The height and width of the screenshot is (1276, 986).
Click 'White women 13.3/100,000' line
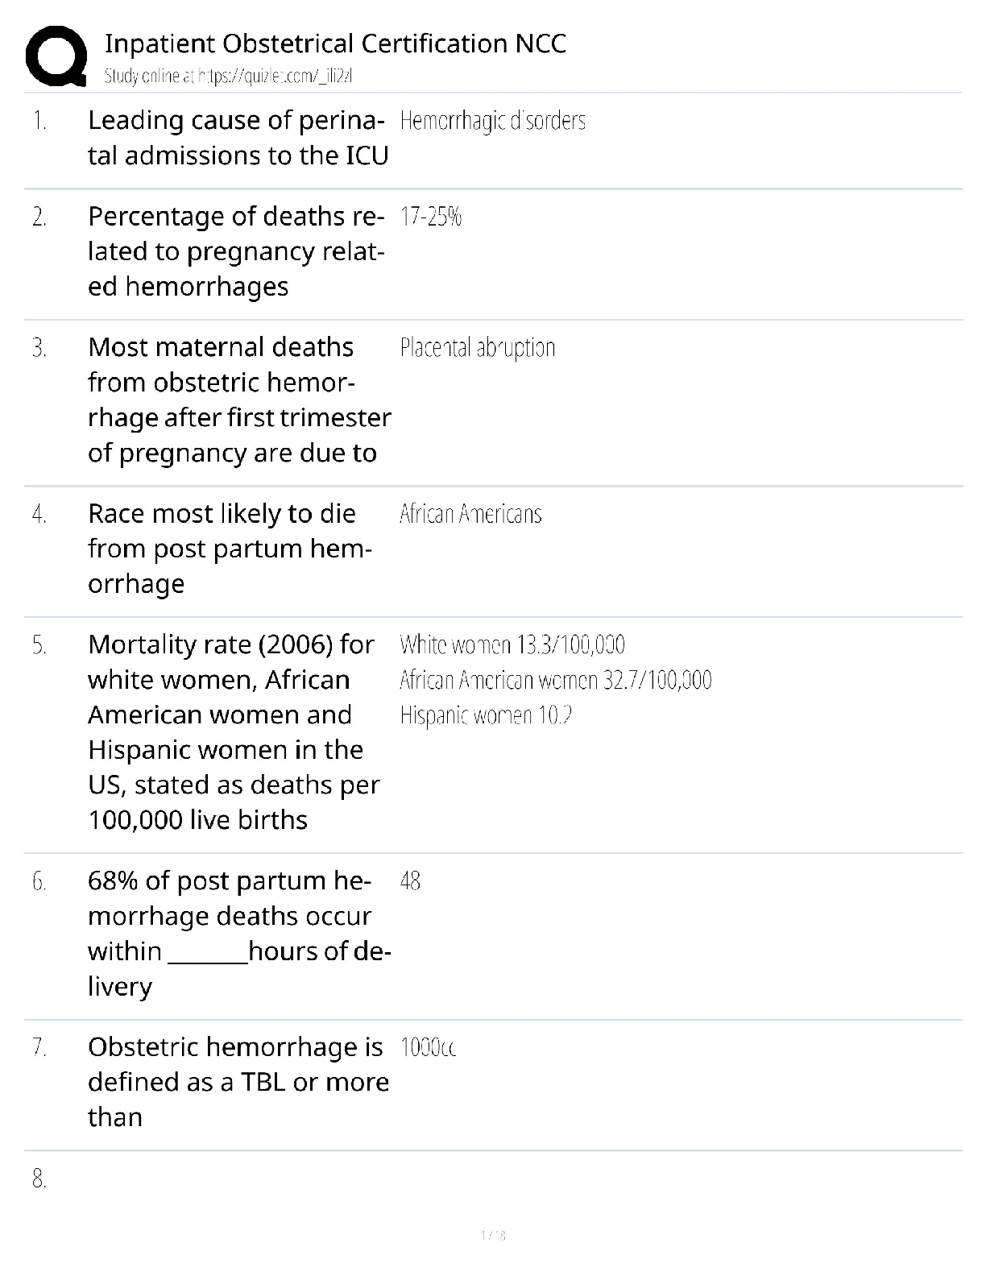tap(512, 645)
